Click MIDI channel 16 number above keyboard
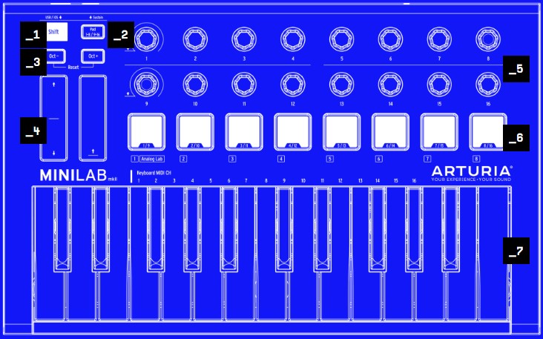The image size is (543, 339). point(414,181)
